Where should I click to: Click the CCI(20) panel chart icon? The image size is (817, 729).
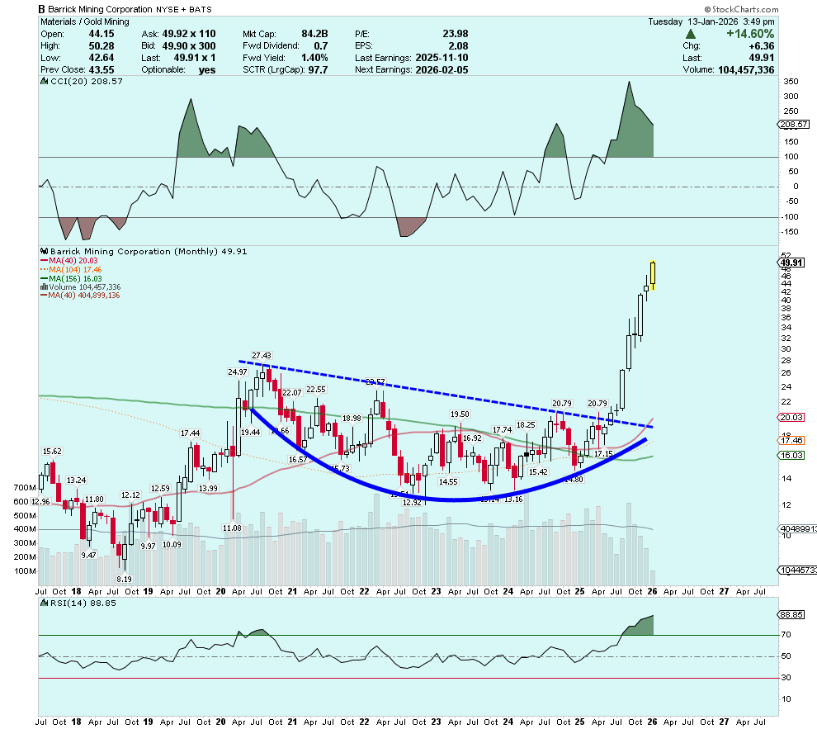(x=45, y=81)
